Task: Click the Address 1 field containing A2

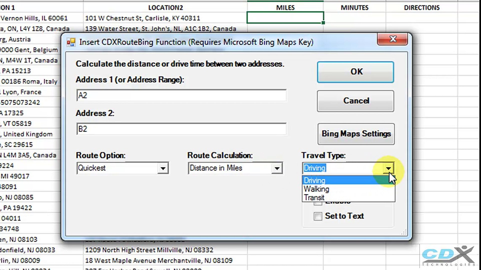Action: pos(181,95)
